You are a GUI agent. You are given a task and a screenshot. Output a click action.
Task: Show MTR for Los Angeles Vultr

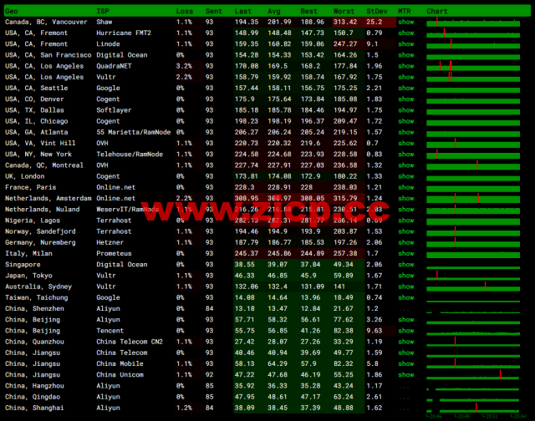(x=406, y=77)
